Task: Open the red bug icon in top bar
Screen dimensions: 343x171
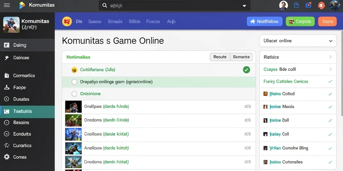Action: pos(321,5)
